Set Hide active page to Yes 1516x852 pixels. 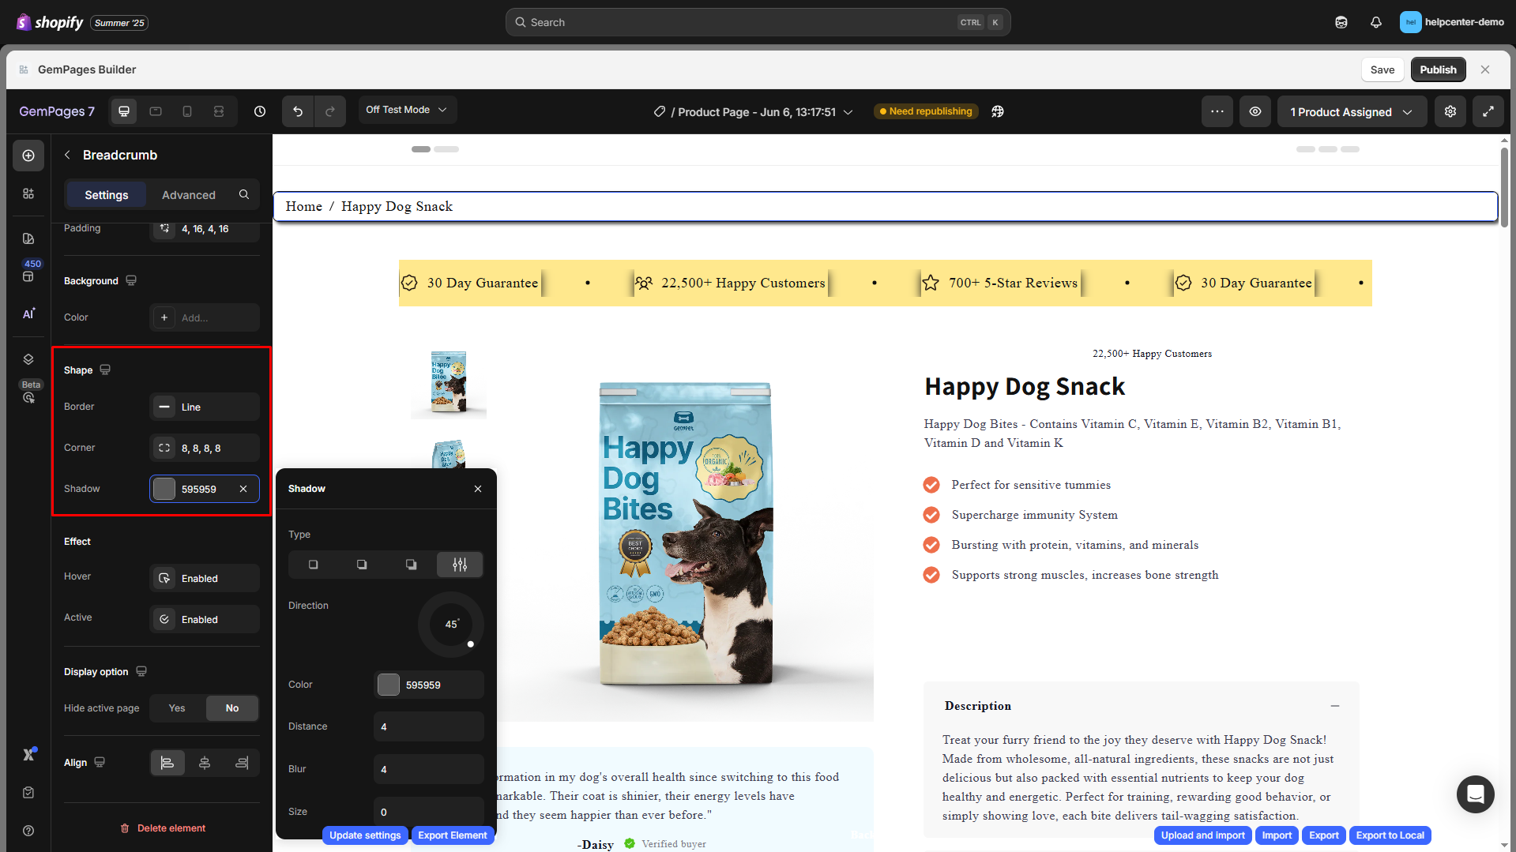pyautogui.click(x=177, y=708)
